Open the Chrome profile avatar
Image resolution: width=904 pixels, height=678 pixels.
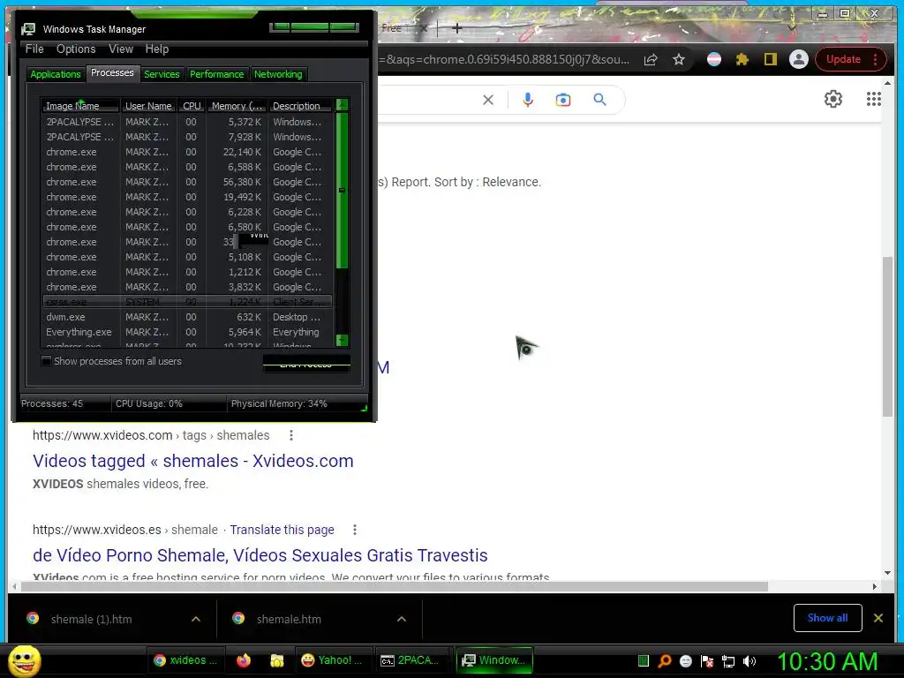(798, 59)
